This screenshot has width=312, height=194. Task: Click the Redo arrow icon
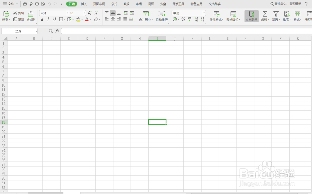click(x=55, y=4)
